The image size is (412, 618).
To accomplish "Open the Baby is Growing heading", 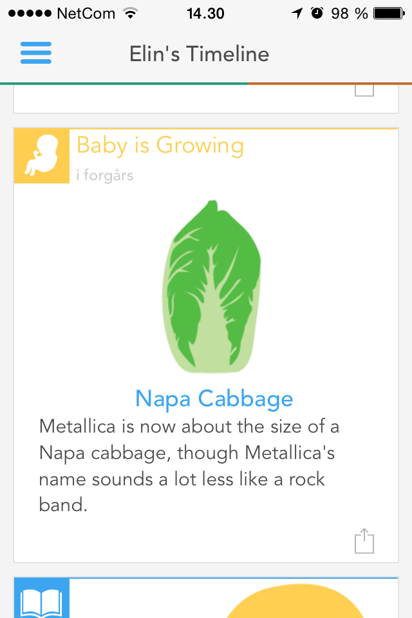I will tap(160, 145).
